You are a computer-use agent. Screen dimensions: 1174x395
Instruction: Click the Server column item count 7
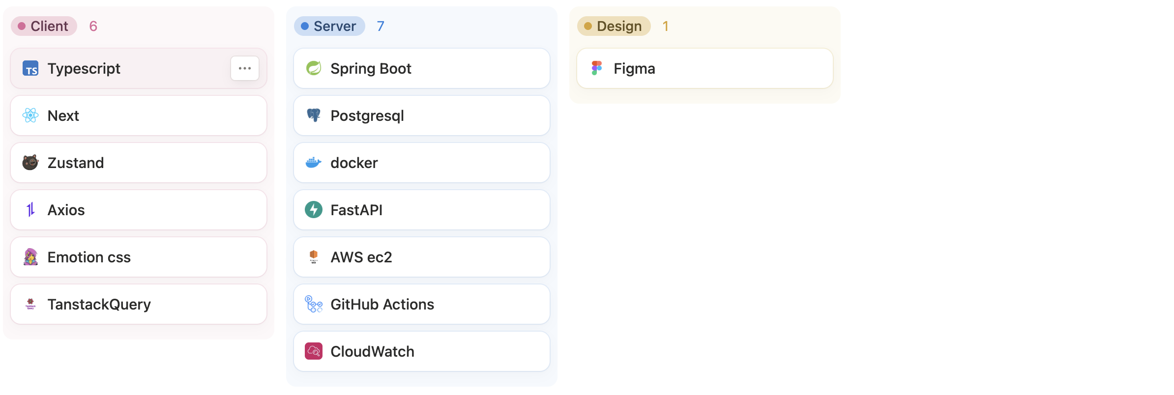click(x=381, y=26)
